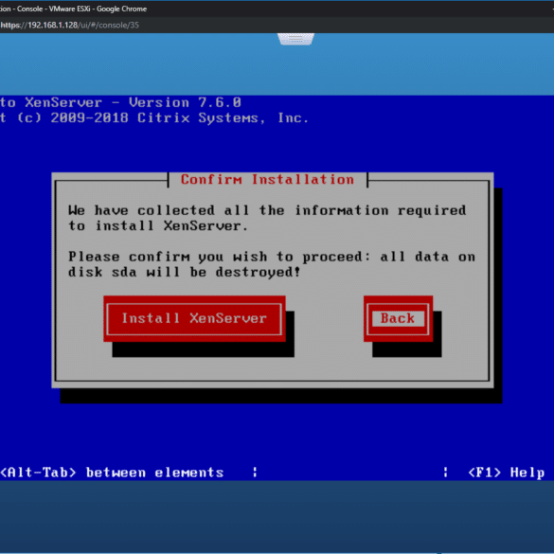Click the Chrome window title text
This screenshot has width=554, height=554.
(73, 9)
